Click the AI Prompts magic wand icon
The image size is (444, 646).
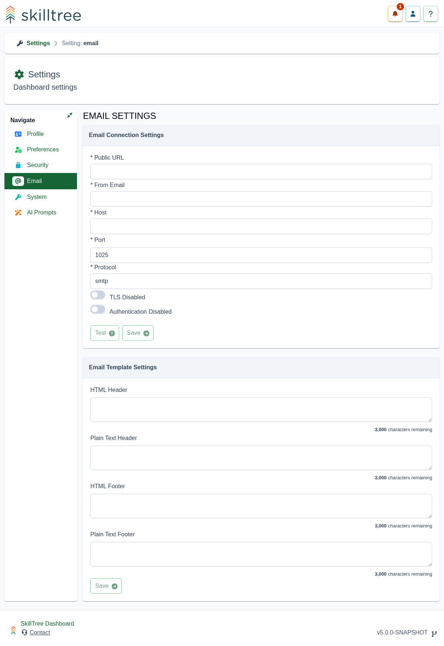[18, 213]
